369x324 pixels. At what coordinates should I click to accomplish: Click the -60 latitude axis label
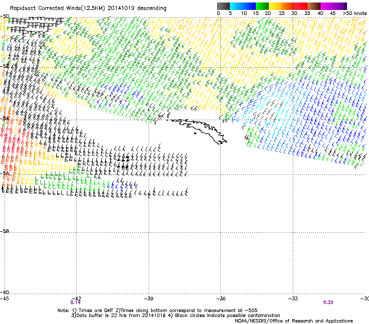[4, 293]
